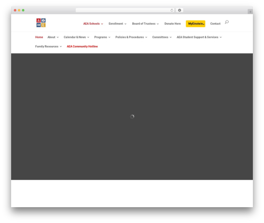This screenshot has width=264, height=223.
Task: Expand the chevron next to AEA Schools
Action: [x=102, y=24]
